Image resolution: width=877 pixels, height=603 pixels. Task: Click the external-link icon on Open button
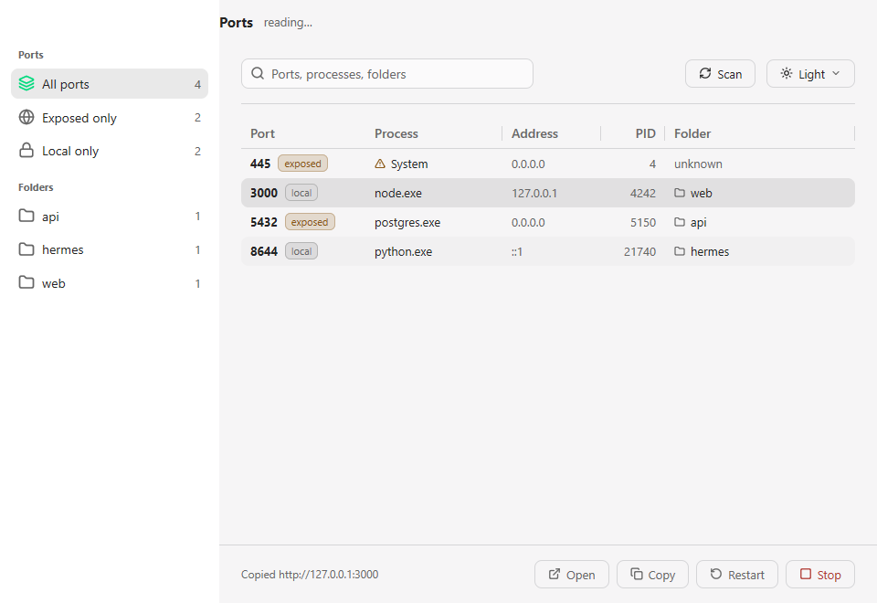tap(555, 574)
